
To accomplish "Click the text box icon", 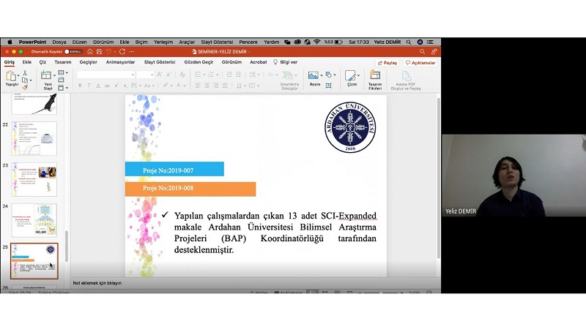I will (x=328, y=86).
